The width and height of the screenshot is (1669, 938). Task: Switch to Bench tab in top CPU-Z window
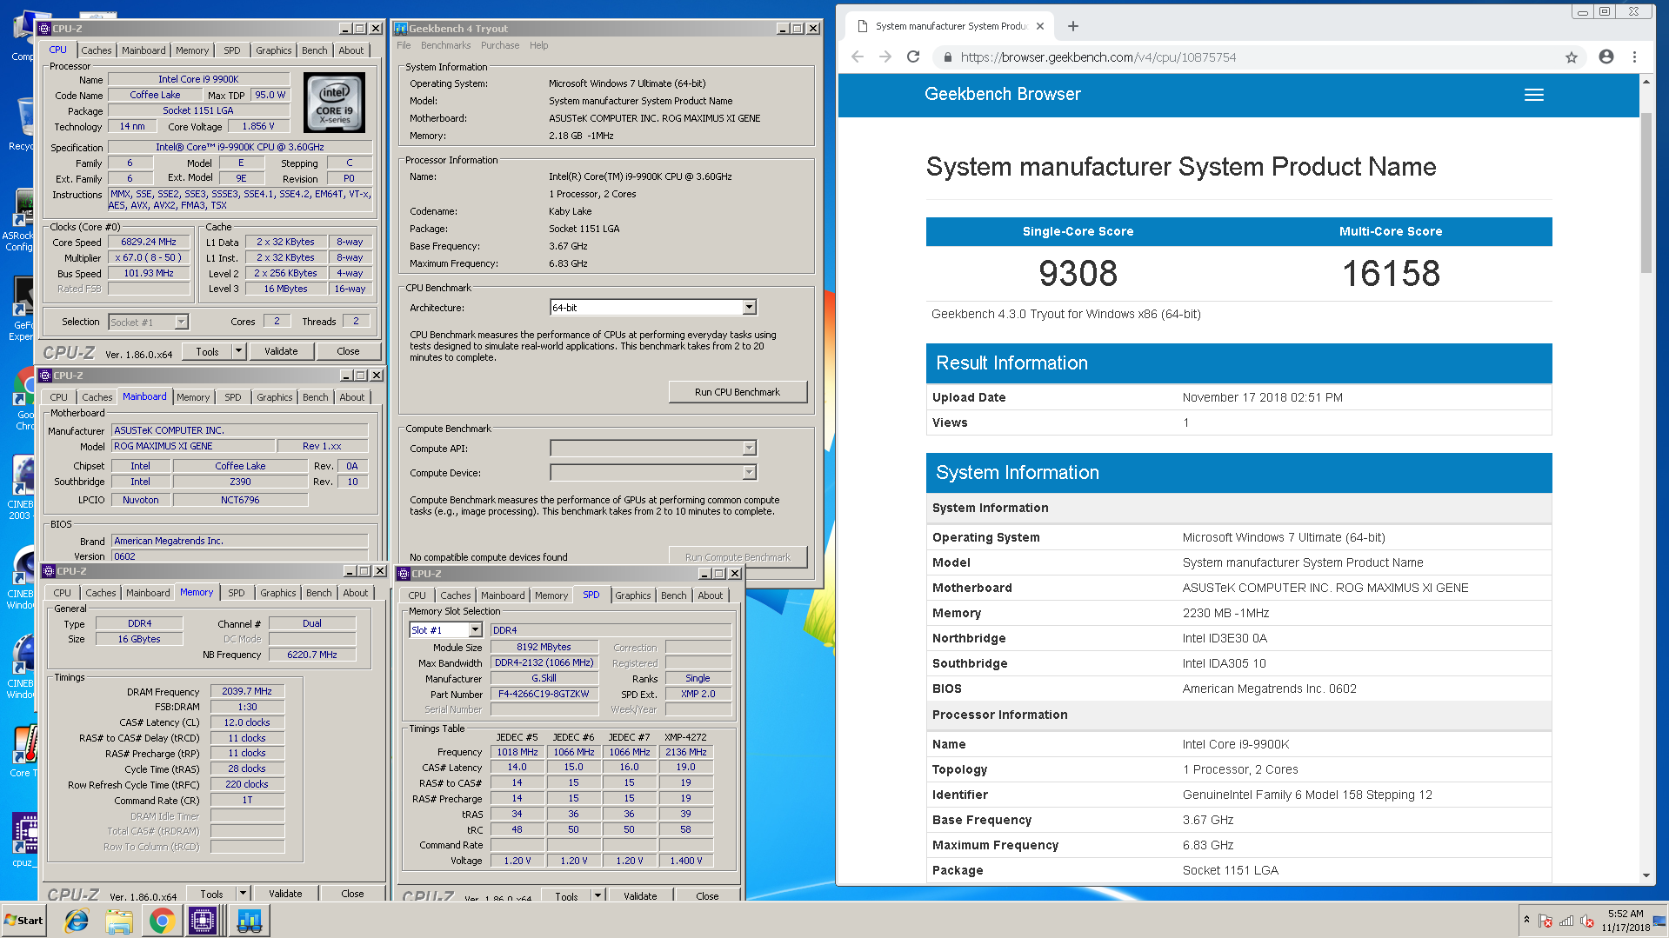(x=315, y=50)
